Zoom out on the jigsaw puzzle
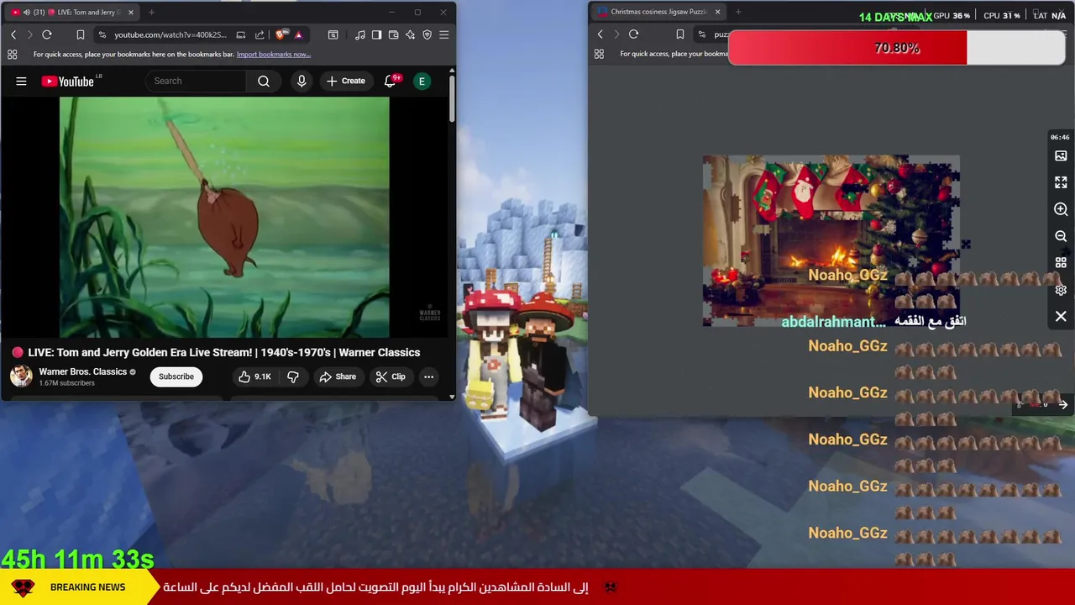This screenshot has width=1075, height=605. pyautogui.click(x=1061, y=236)
